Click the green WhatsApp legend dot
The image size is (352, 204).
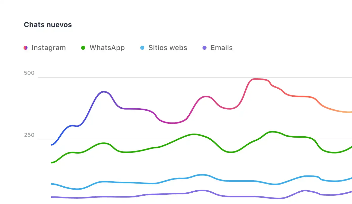click(83, 48)
